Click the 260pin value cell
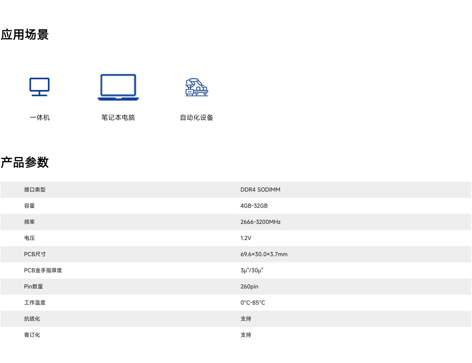 pyautogui.click(x=249, y=287)
